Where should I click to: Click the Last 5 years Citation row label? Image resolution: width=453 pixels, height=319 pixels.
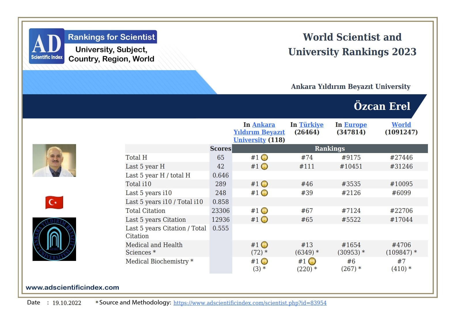click(156, 220)
